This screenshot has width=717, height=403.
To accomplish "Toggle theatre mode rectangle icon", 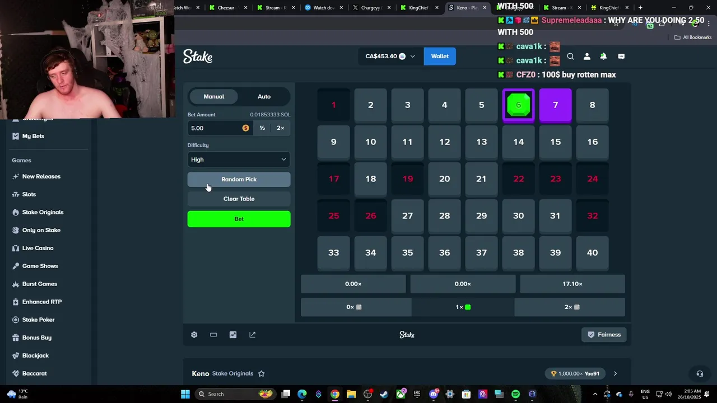I will tap(213, 335).
